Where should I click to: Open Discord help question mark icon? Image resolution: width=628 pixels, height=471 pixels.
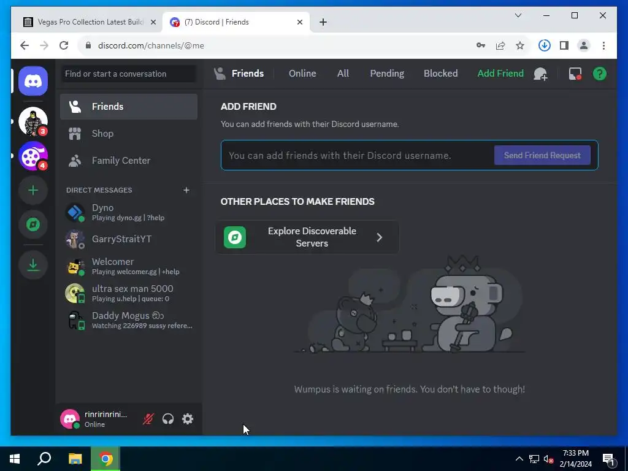tap(600, 74)
